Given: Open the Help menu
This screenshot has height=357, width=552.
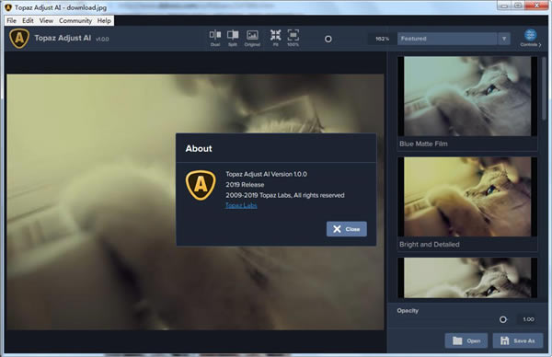Looking at the screenshot, I should pyautogui.click(x=104, y=21).
